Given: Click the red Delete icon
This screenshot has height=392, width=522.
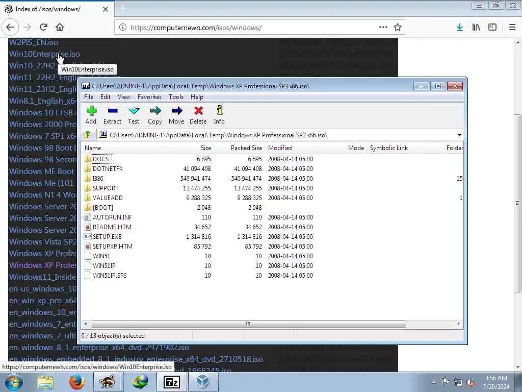Looking at the screenshot, I should coord(198,115).
